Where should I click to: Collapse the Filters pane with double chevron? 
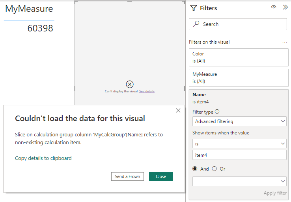(285, 7)
